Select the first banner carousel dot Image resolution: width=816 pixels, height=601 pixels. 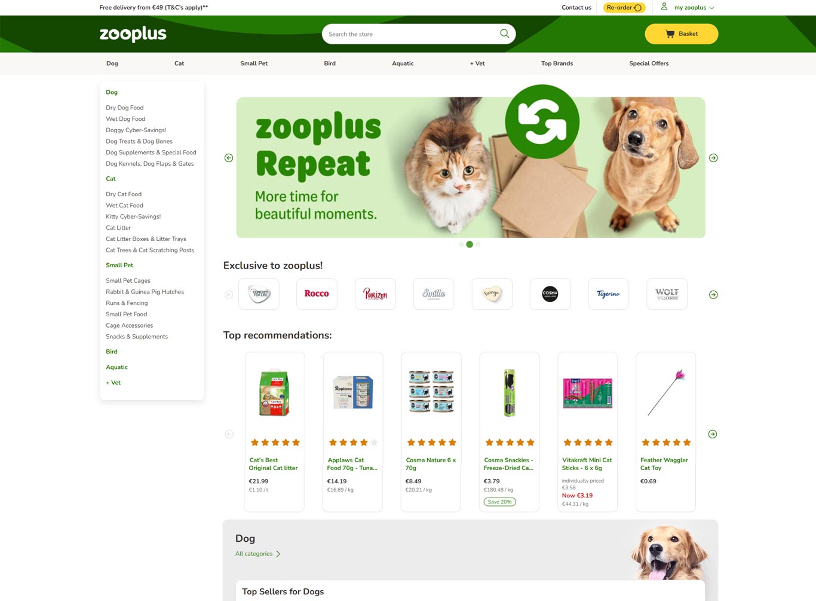click(x=461, y=244)
